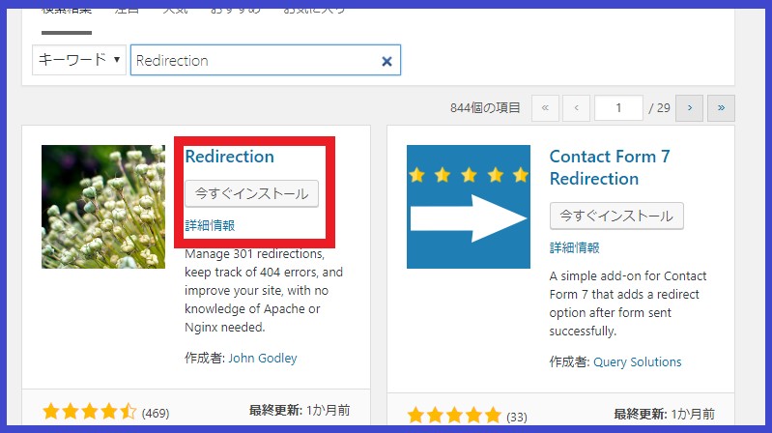Open author John Godley's link

coord(263,359)
